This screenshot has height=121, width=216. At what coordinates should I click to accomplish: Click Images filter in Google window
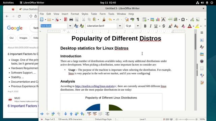(x=23, y=38)
